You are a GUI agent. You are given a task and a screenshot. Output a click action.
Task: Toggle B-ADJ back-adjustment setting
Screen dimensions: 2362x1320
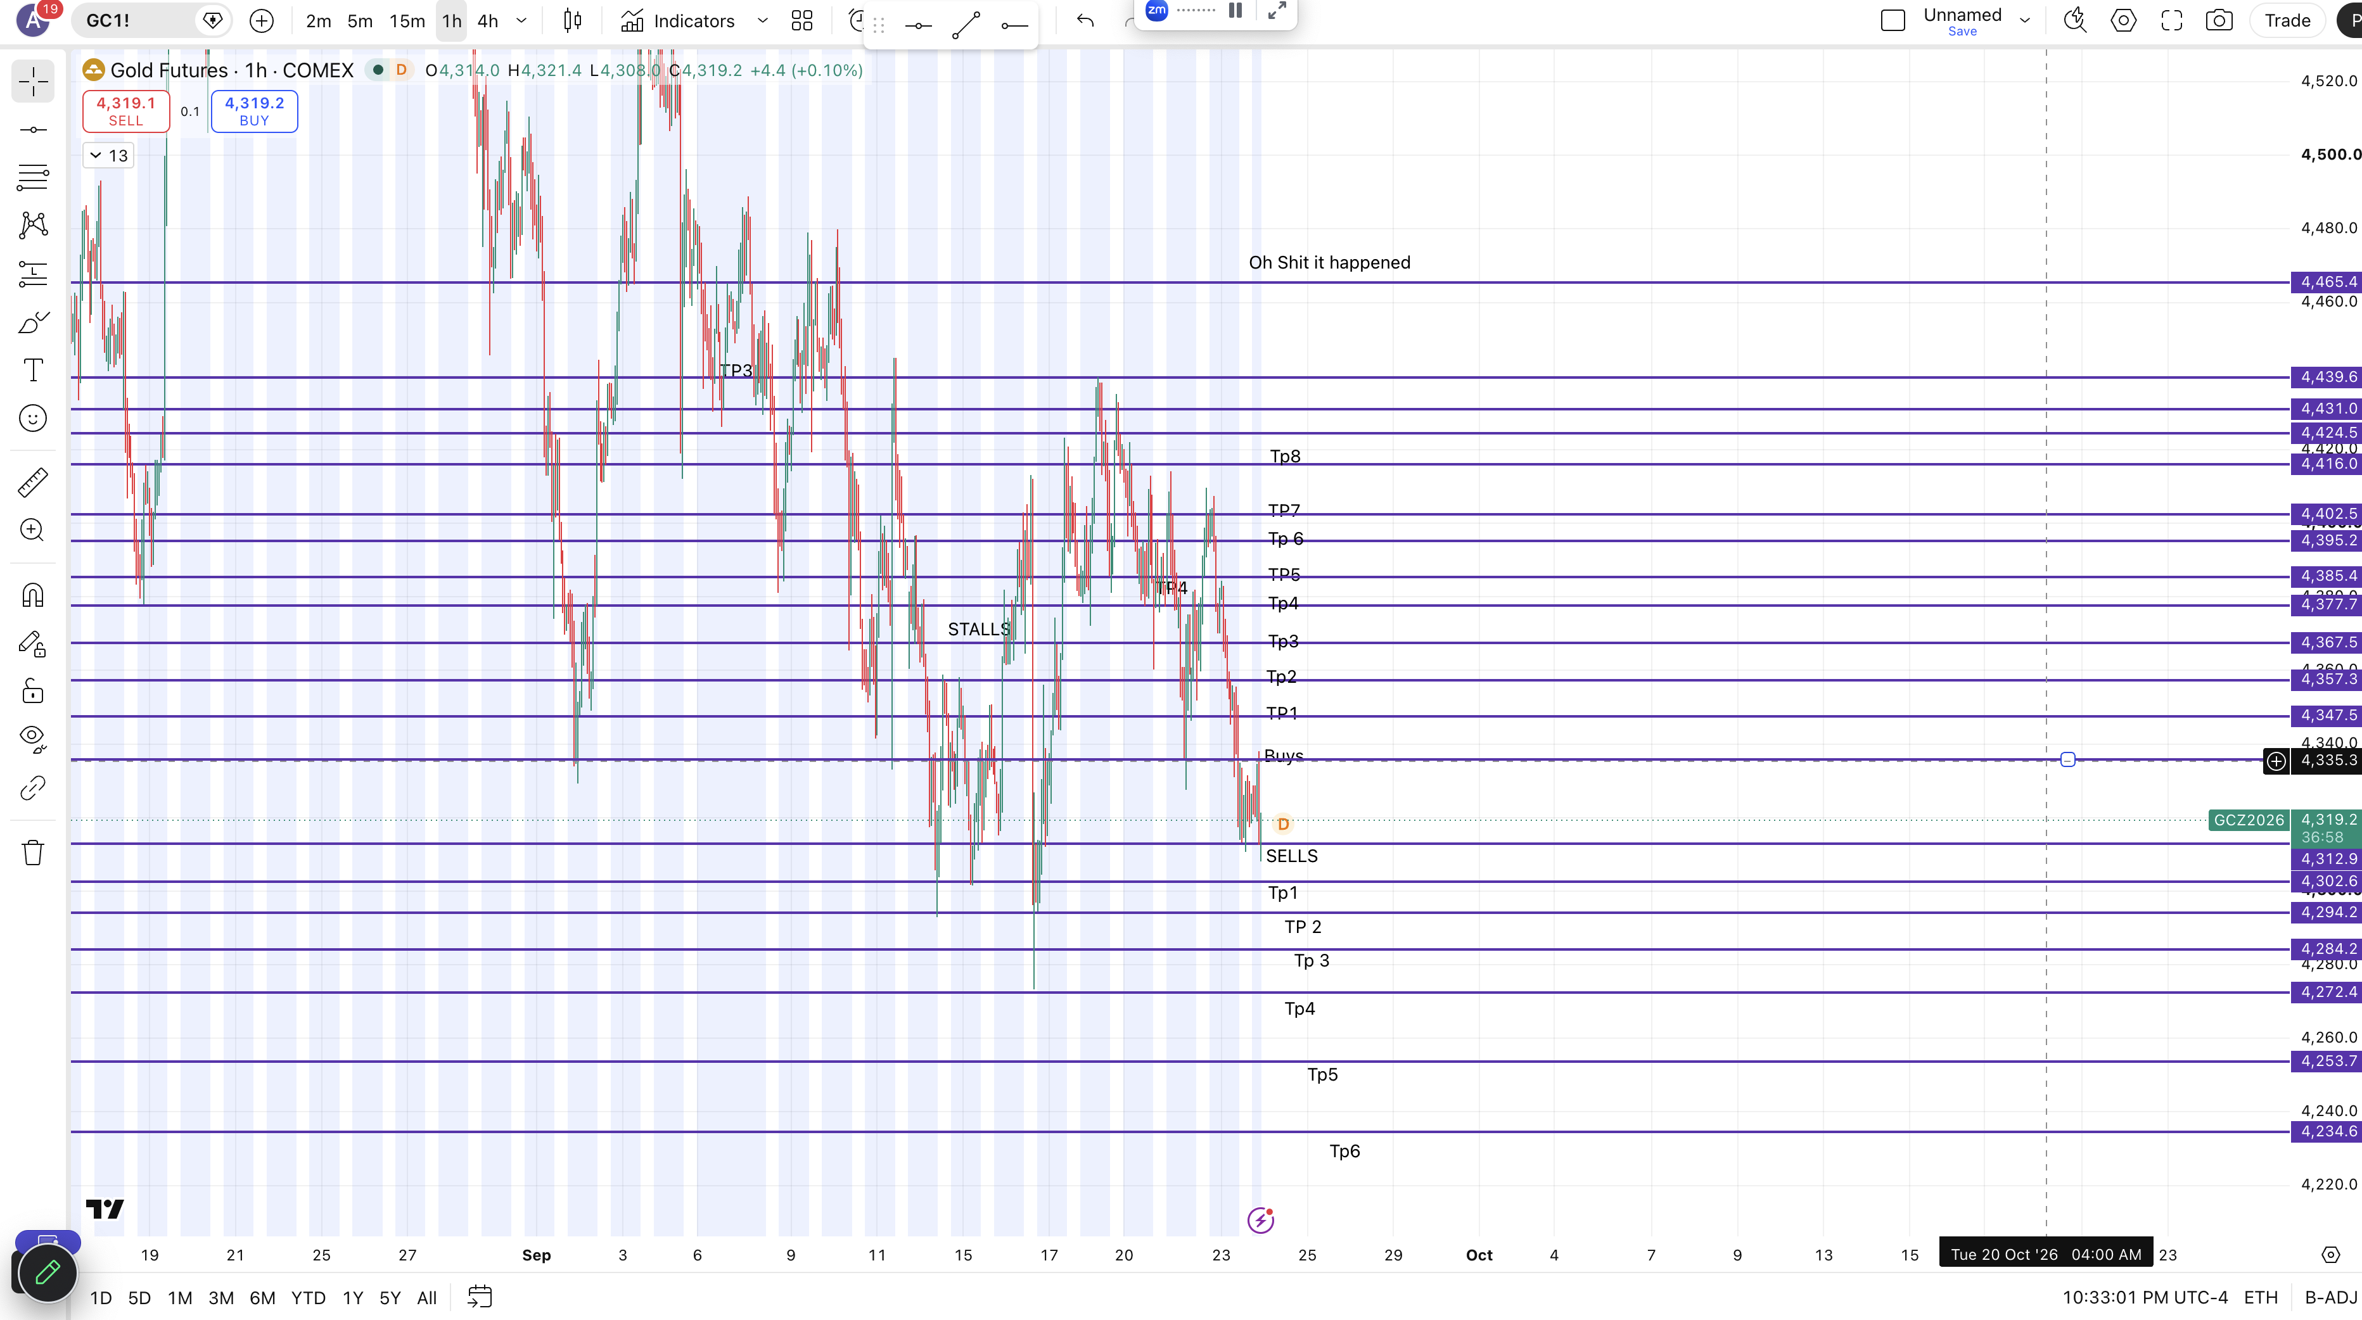pyautogui.click(x=2330, y=1297)
